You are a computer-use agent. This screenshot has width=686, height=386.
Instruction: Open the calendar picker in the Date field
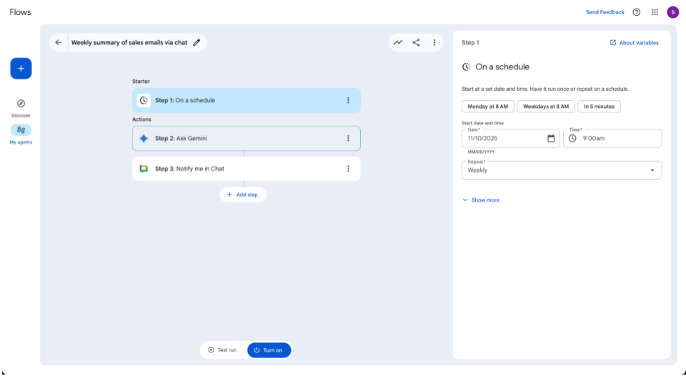(x=551, y=139)
